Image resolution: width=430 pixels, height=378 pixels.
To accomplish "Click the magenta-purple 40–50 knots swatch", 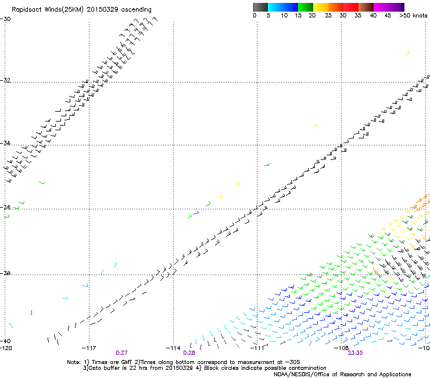I will [389, 7].
